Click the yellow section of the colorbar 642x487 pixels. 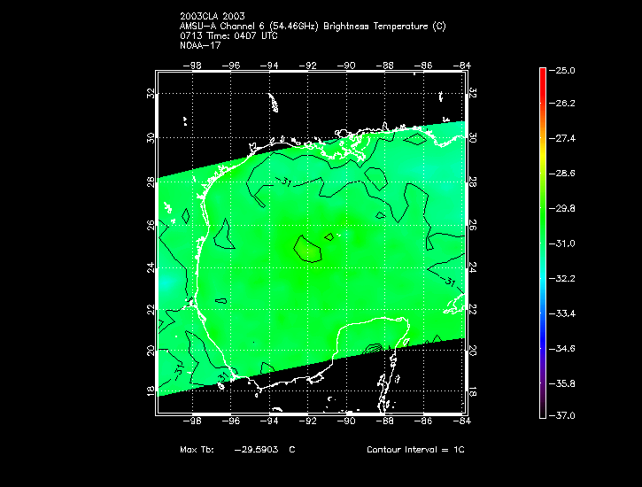[543, 158]
